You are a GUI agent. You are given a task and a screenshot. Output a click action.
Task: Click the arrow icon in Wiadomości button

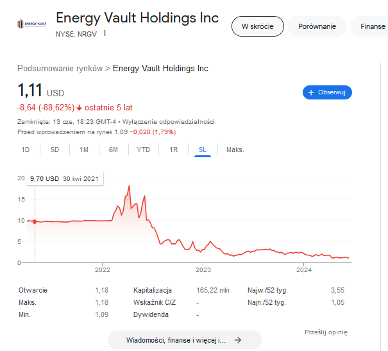click(238, 340)
